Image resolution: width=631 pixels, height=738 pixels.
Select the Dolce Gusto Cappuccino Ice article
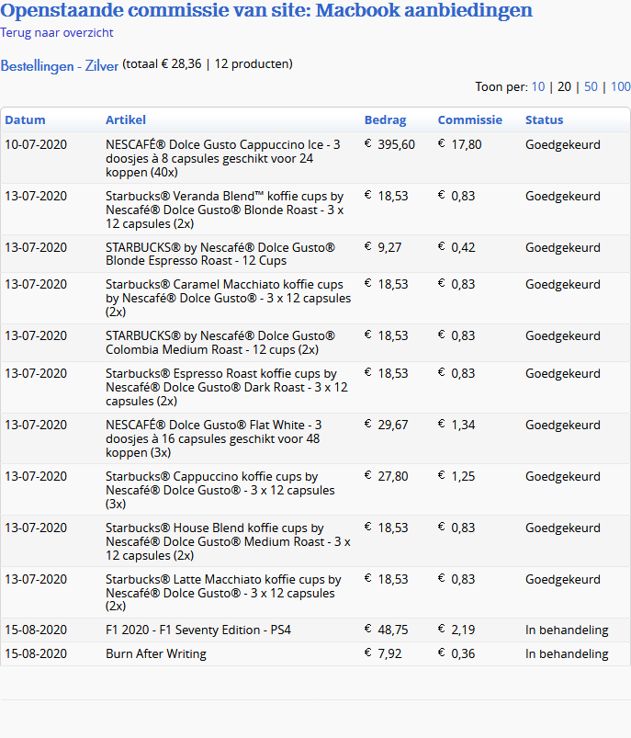coord(222,158)
